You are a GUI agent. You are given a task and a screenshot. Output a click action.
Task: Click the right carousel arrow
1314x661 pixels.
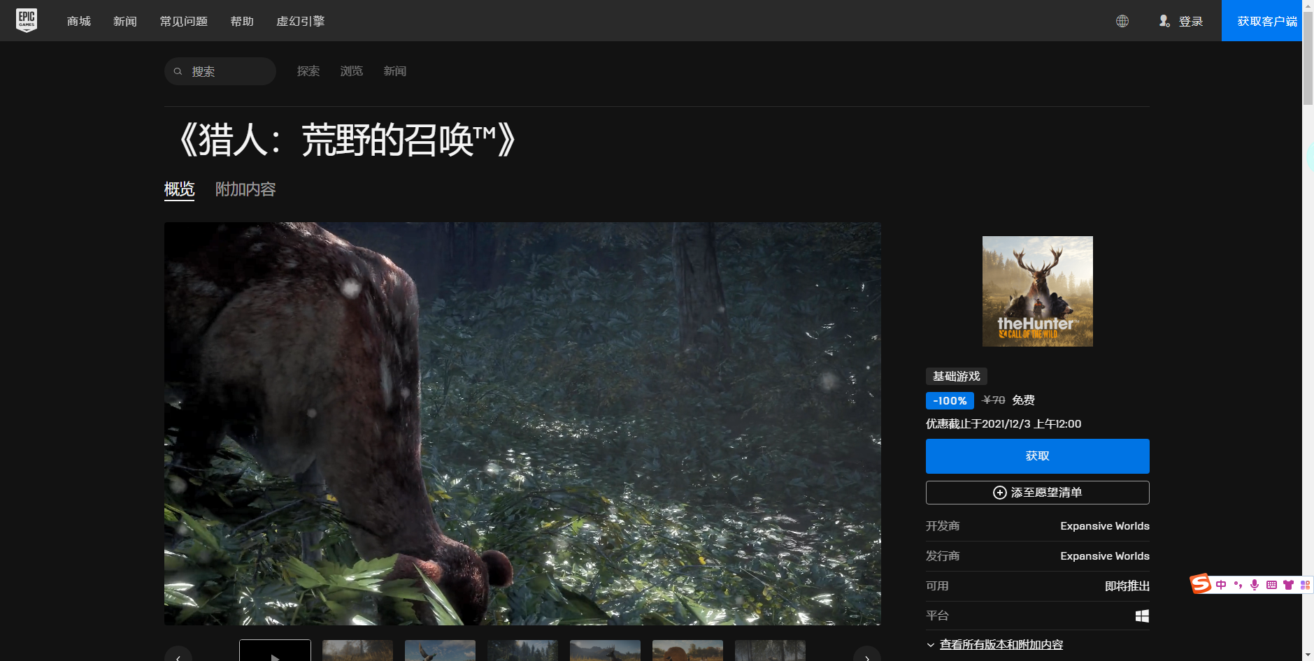click(x=866, y=658)
